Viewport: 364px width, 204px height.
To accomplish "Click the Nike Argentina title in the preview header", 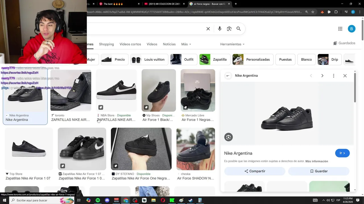I will click(246, 76).
